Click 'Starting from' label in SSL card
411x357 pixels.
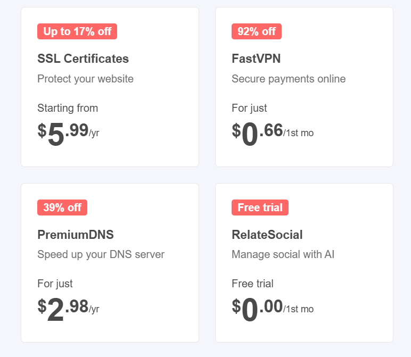[x=68, y=108]
